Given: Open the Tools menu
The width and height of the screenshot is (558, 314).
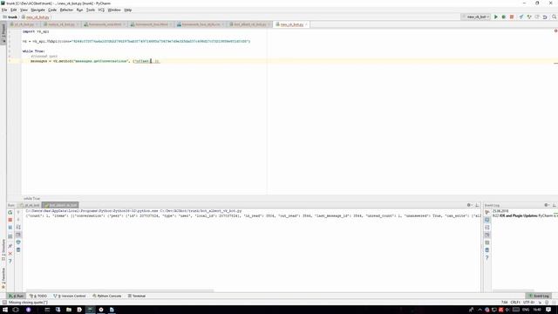Looking at the screenshot, I should [91, 10].
